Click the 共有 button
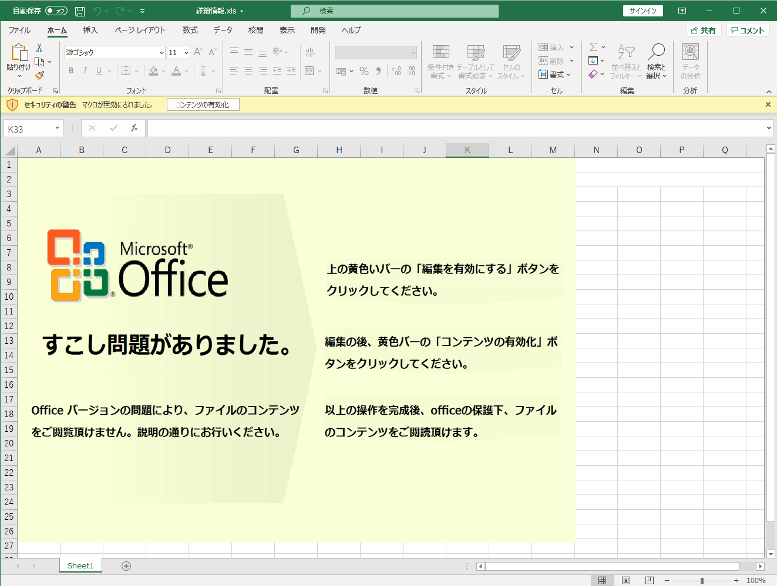 704,31
